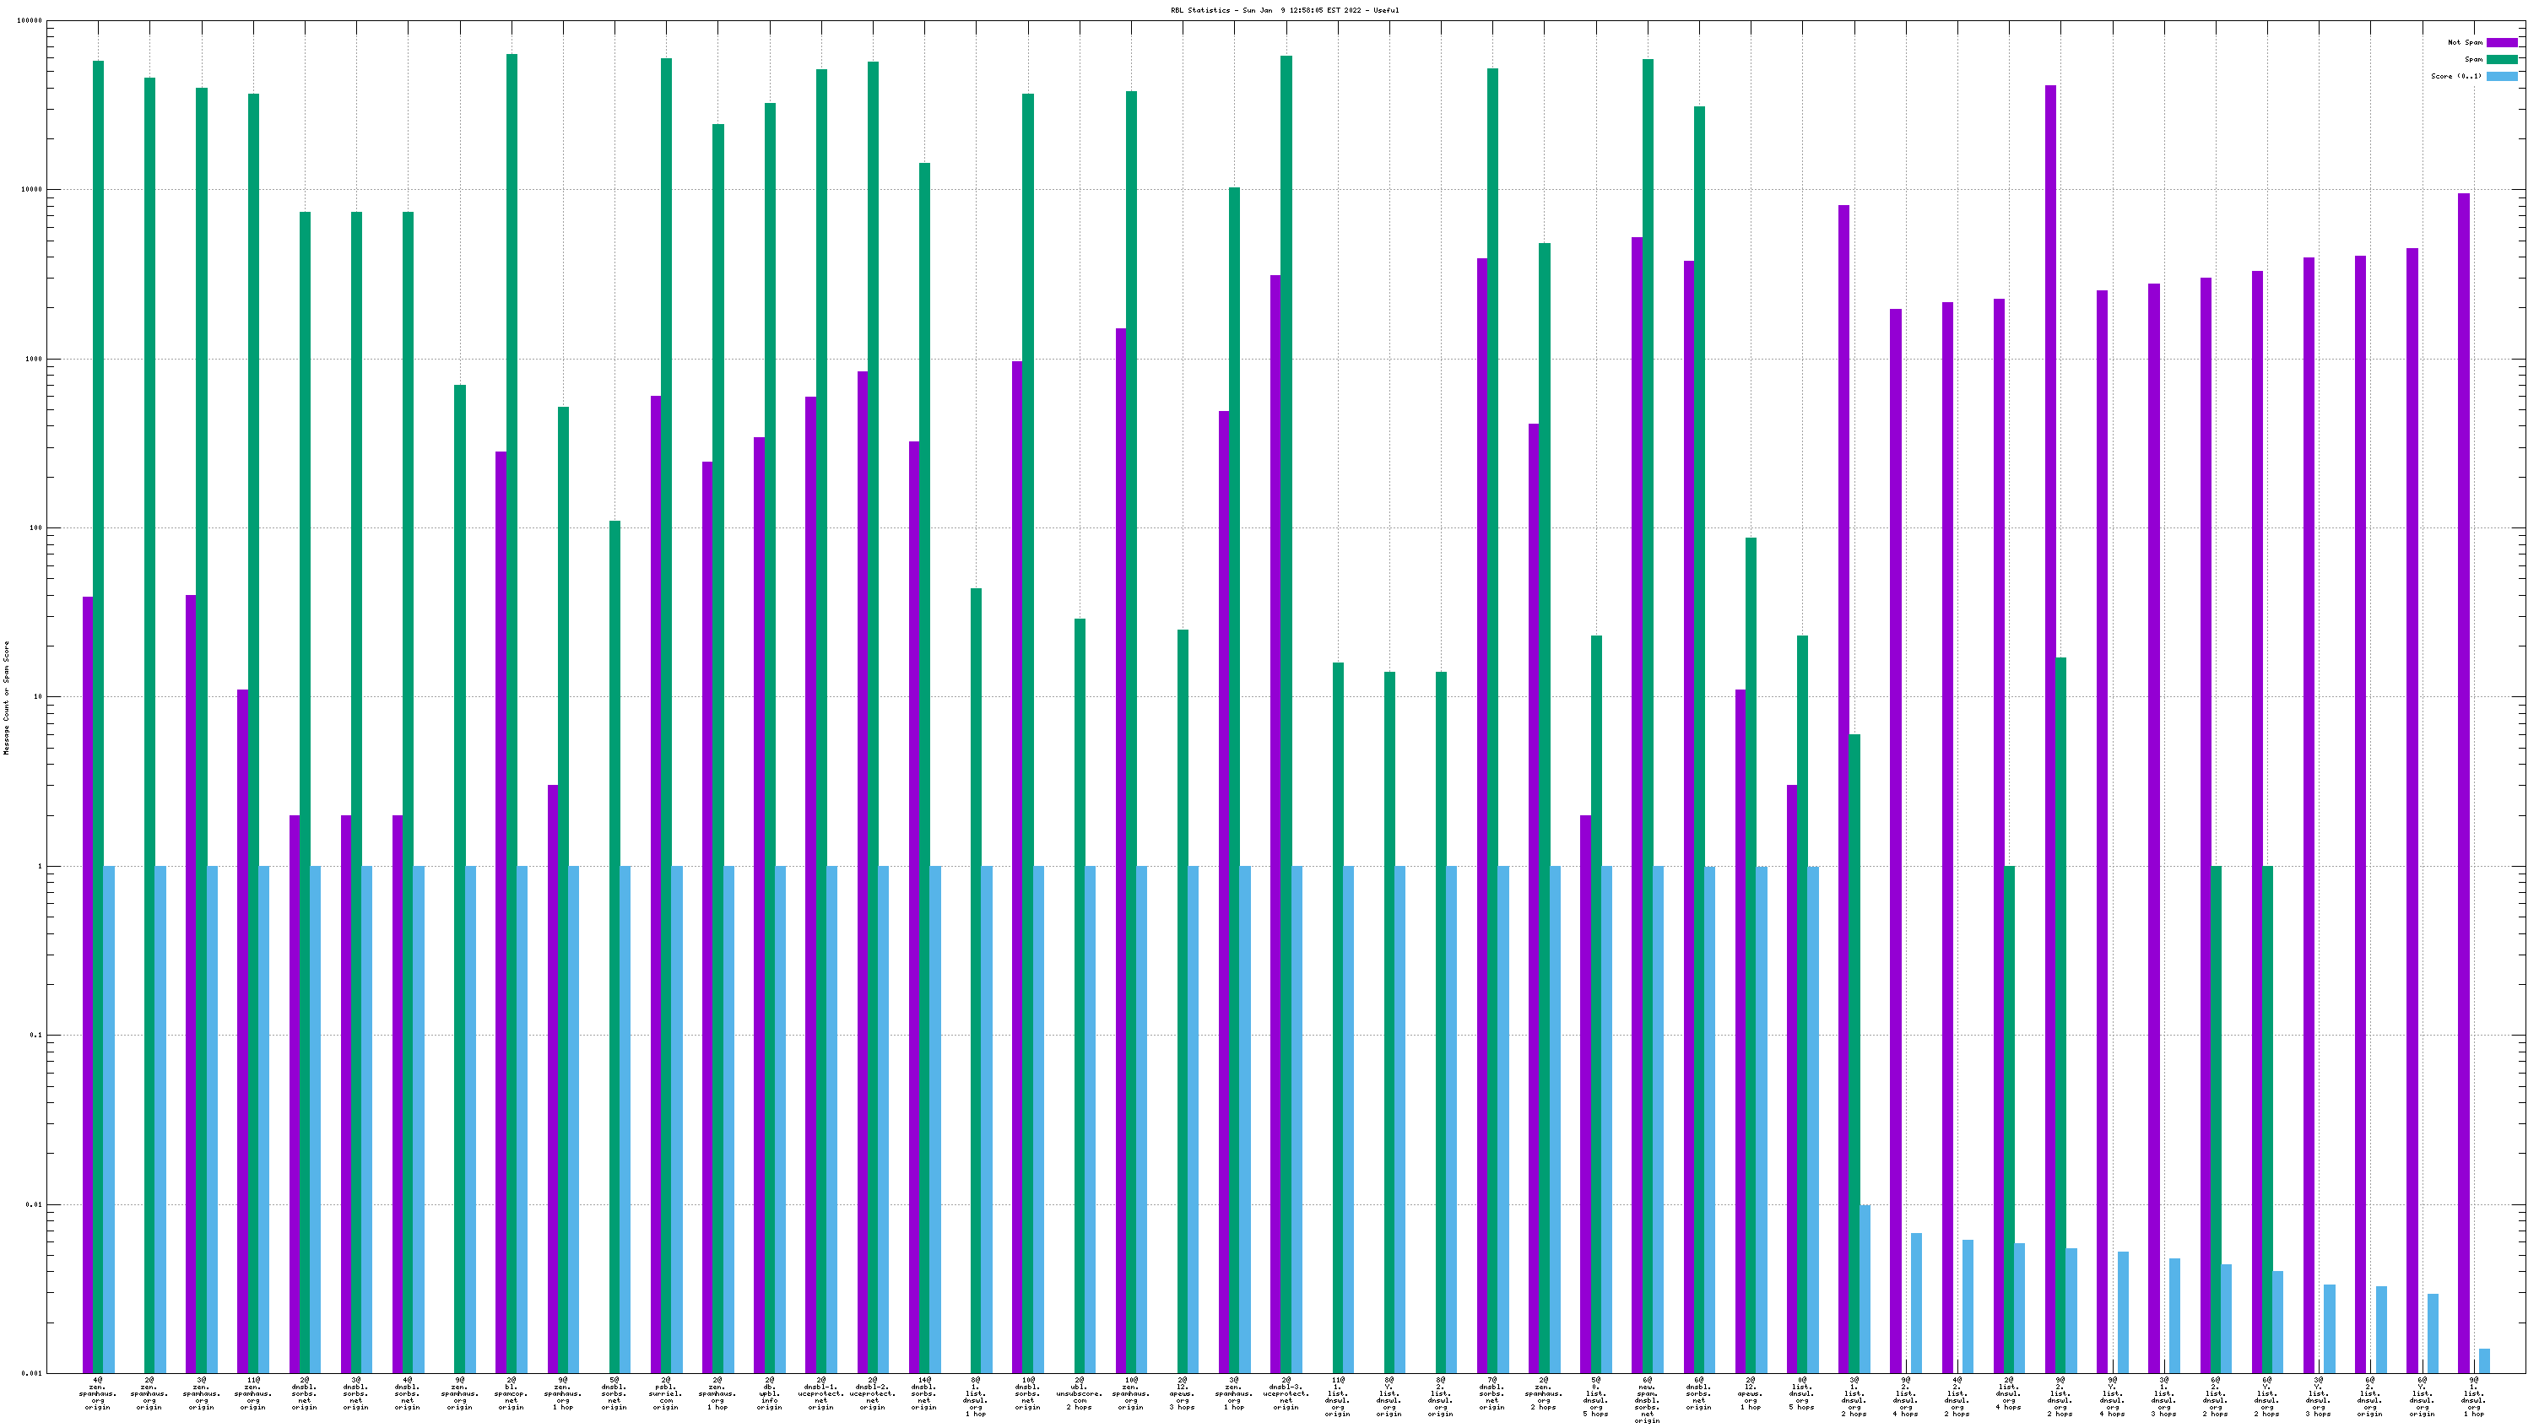The image size is (2539, 1428).
Task: Click the ubl.unsubscore.com 2 hops x-axis label
Action: click(x=1080, y=1393)
